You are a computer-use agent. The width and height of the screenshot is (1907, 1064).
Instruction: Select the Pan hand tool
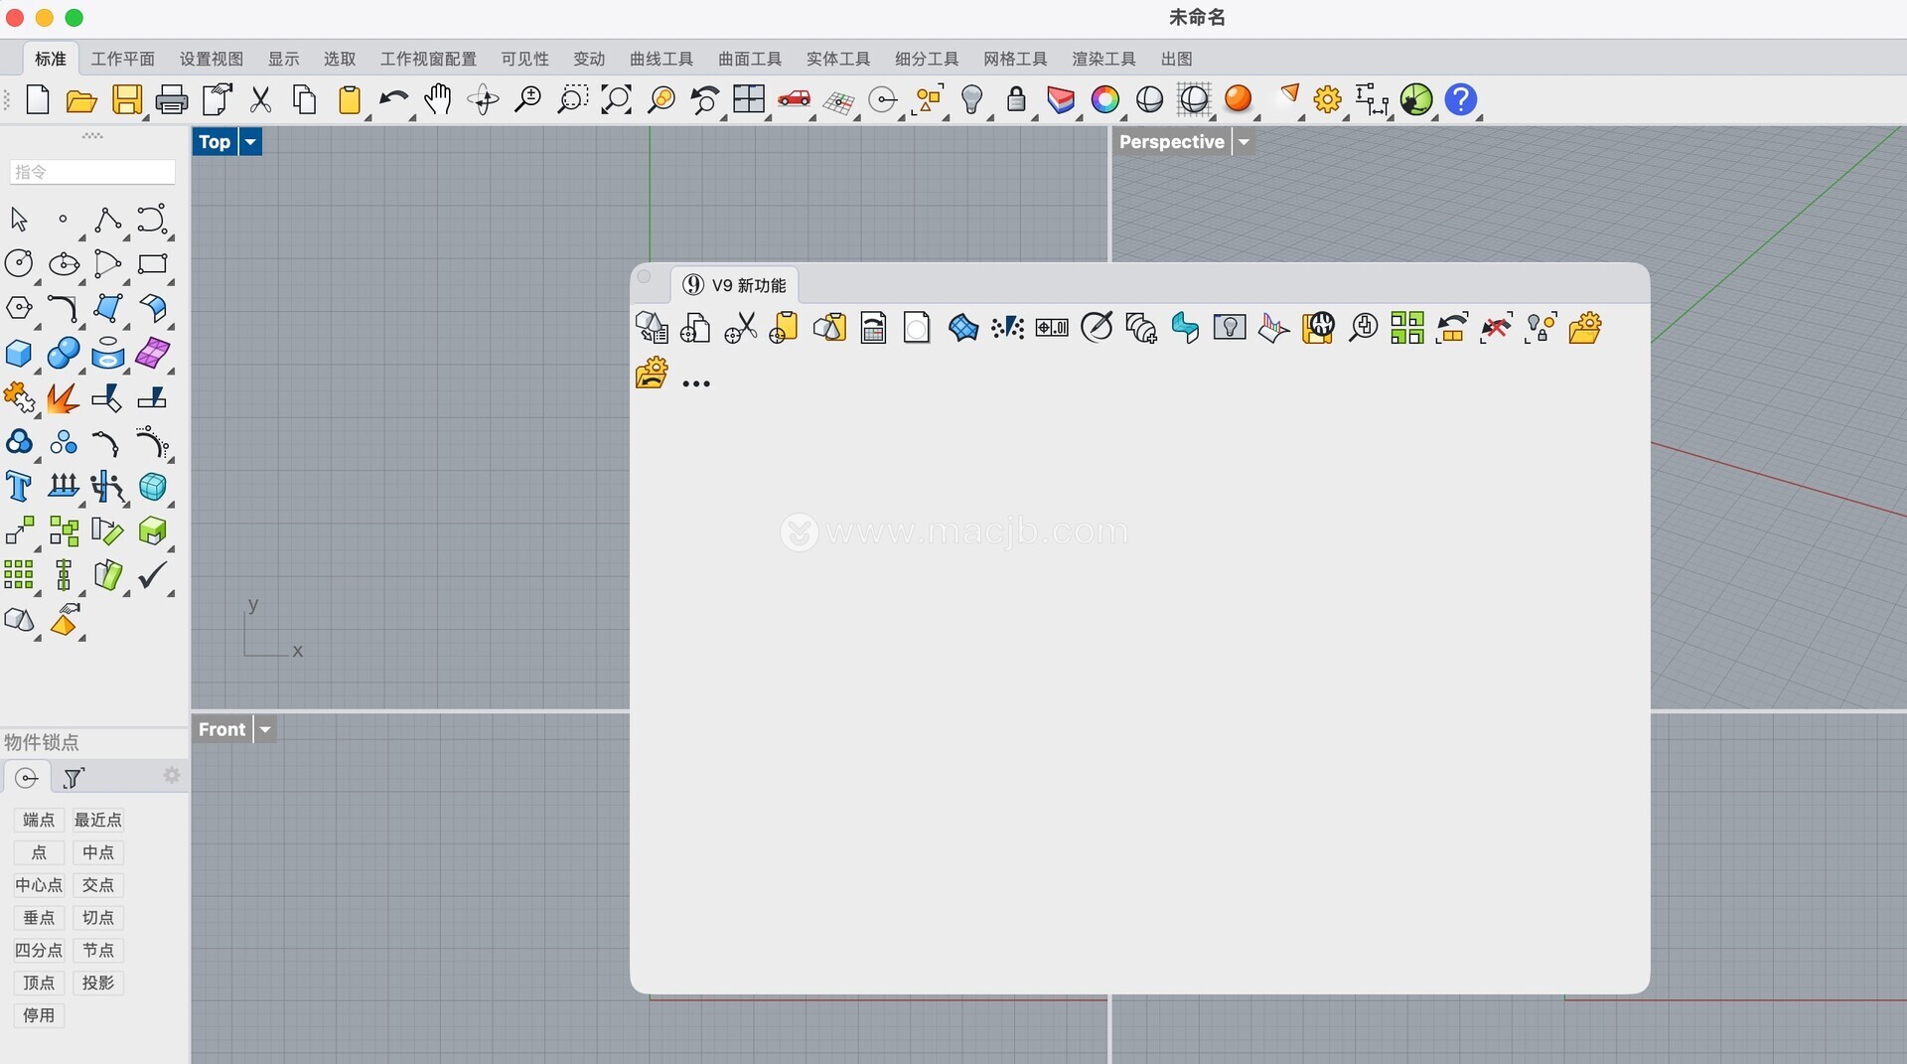438,99
